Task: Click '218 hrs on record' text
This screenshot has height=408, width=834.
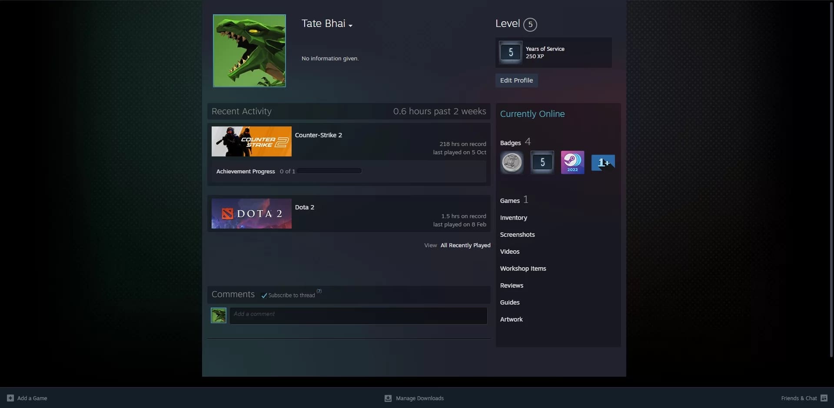Action: (x=462, y=144)
